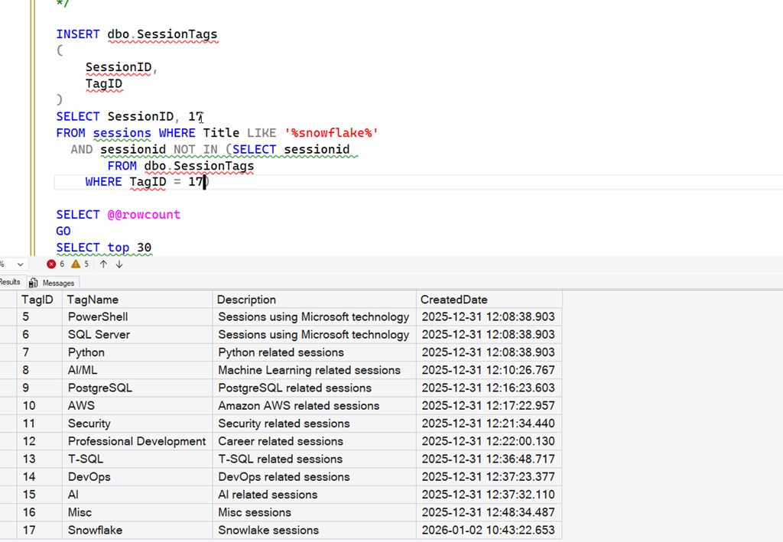Viewport: 783px width, 542px height.
Task: Click the red error count icon
Action: click(x=51, y=264)
